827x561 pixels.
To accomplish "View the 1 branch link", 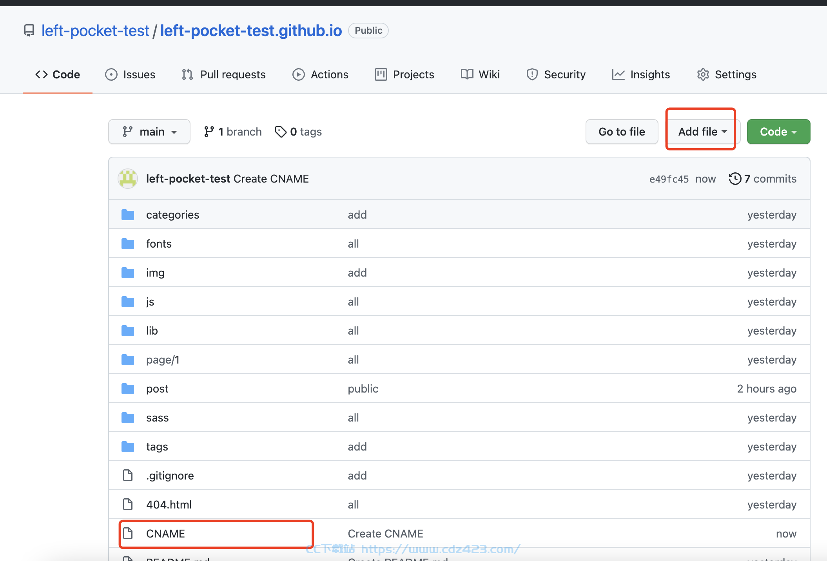I will (x=233, y=132).
